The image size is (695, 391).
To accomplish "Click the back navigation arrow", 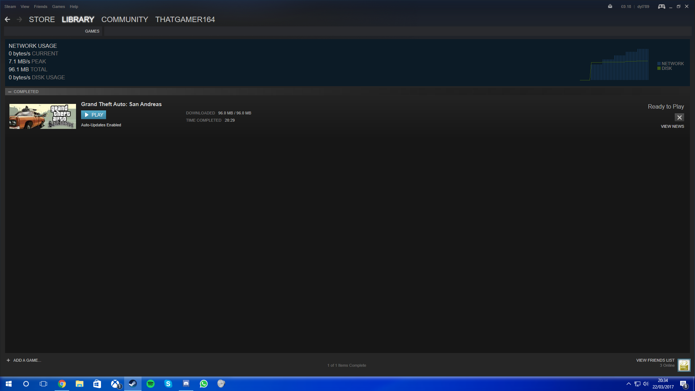I will point(7,20).
